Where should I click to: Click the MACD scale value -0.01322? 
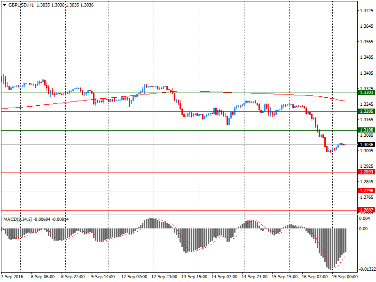[368, 269]
